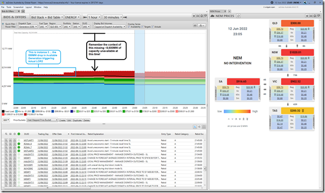Open list view icon for ROMA_8 row
Image resolution: width=325 pixels, height=193 pixels.
[10, 144]
